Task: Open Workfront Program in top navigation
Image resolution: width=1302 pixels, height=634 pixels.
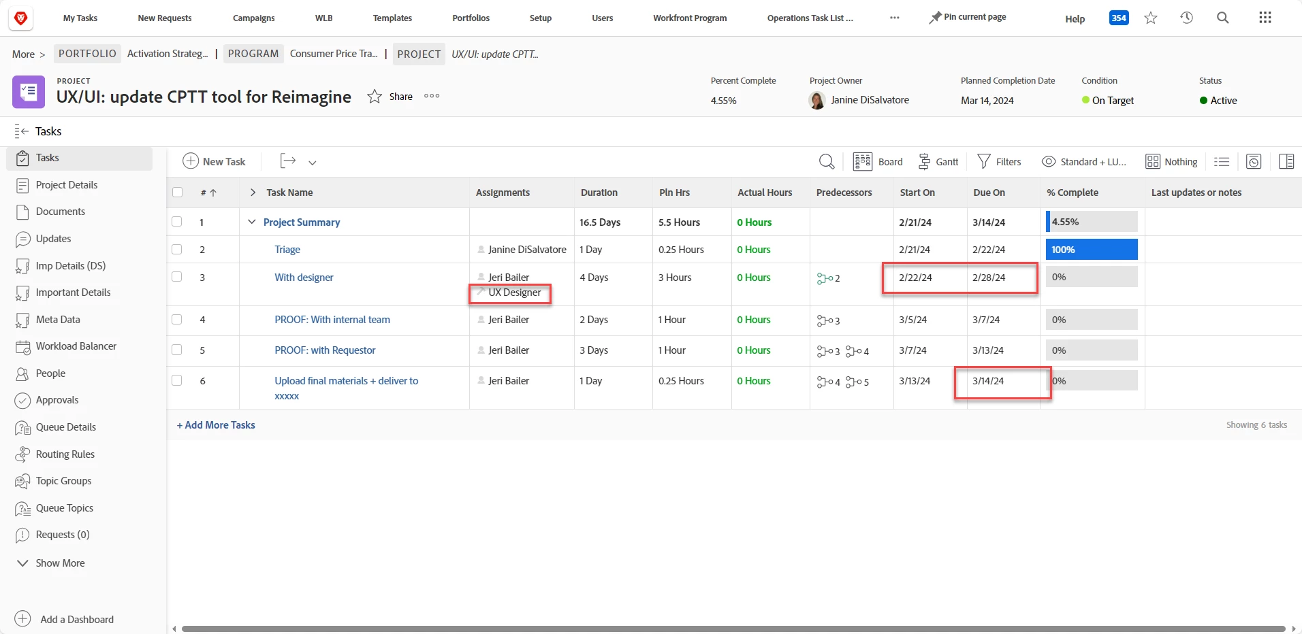Action: (690, 18)
